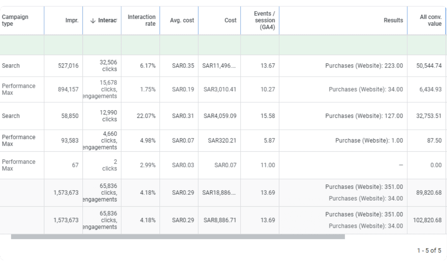
Task: Click the 'Purchase (Website): 1.00' result
Action: 369,140
